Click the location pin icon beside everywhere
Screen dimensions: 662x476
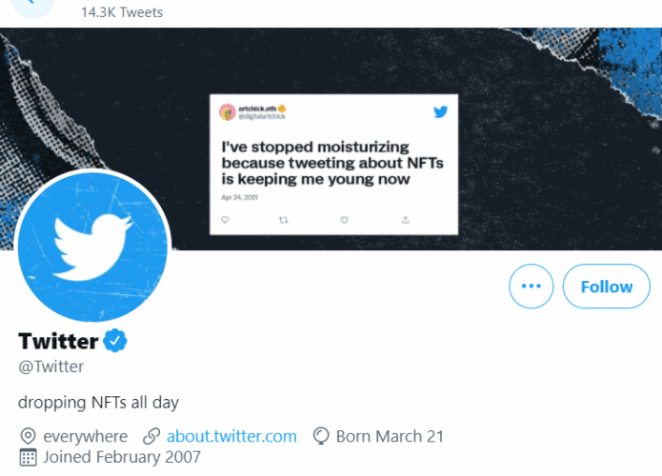[28, 436]
